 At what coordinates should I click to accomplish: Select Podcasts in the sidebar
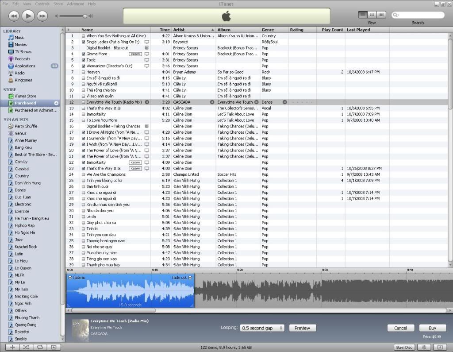(x=19, y=58)
